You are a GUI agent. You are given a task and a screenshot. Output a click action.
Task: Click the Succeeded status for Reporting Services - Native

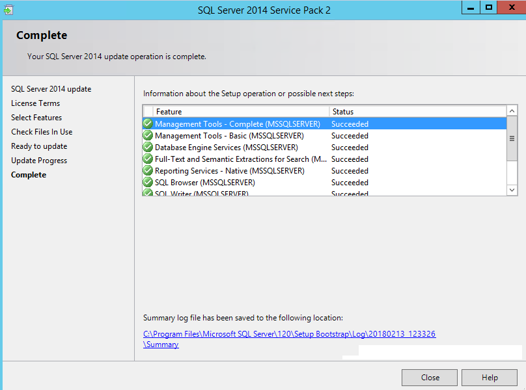tap(350, 171)
